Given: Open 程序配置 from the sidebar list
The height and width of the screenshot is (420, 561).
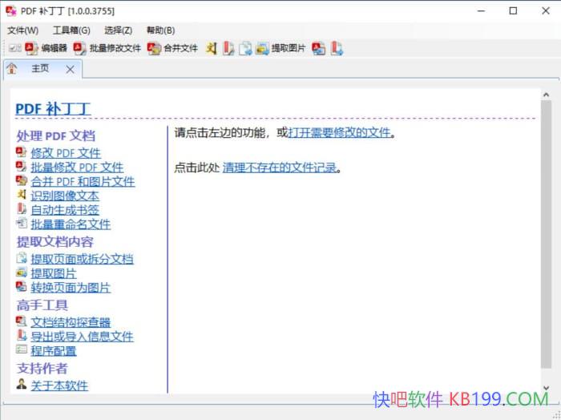Looking at the screenshot, I should pyautogui.click(x=54, y=351).
